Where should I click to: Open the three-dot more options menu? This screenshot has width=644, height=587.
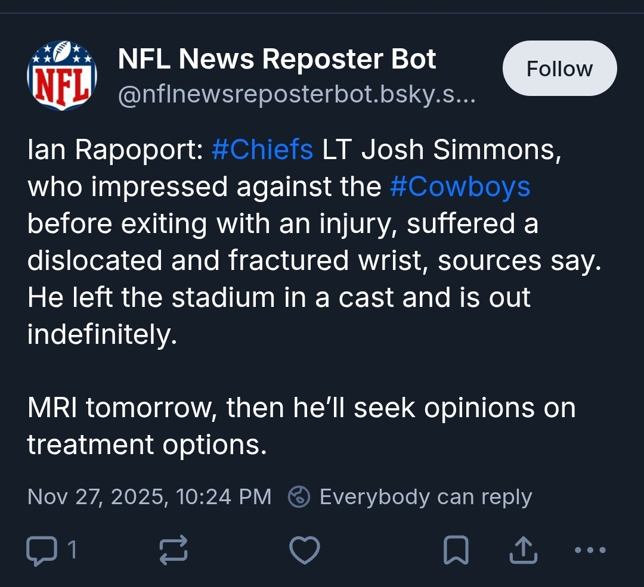[x=590, y=549]
